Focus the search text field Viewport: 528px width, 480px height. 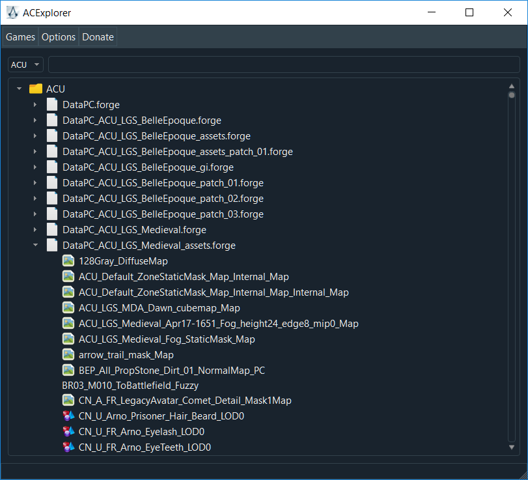click(284, 64)
